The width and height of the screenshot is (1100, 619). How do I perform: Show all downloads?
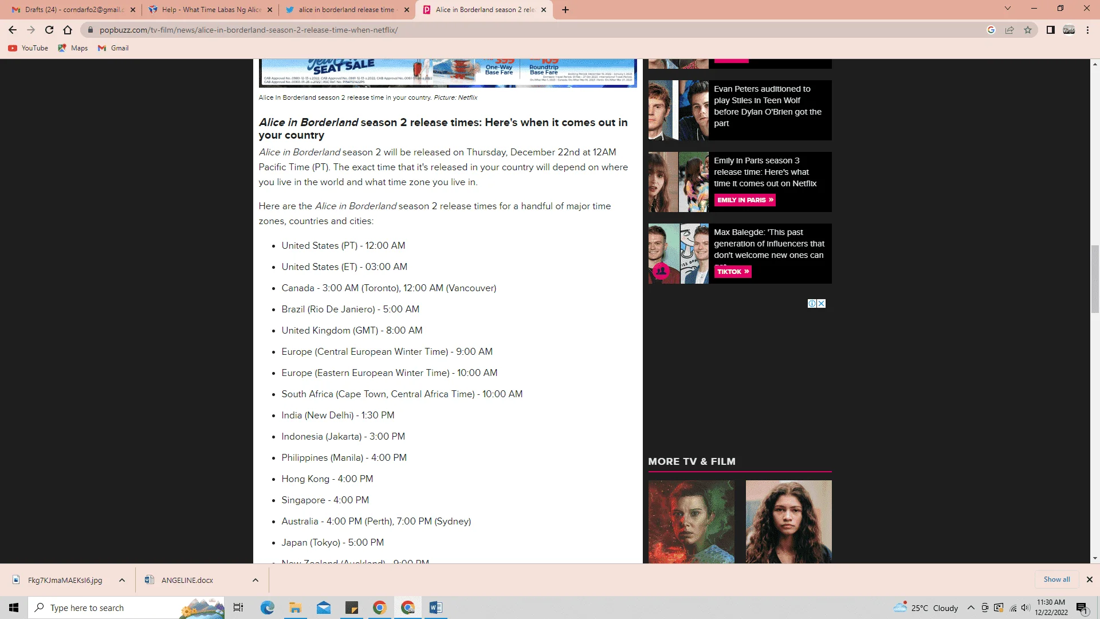pyautogui.click(x=1056, y=579)
